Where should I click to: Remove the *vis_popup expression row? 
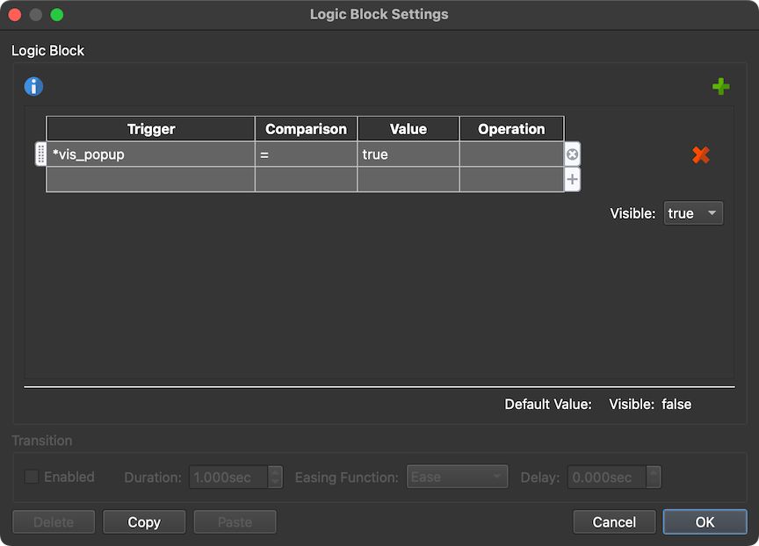click(572, 154)
